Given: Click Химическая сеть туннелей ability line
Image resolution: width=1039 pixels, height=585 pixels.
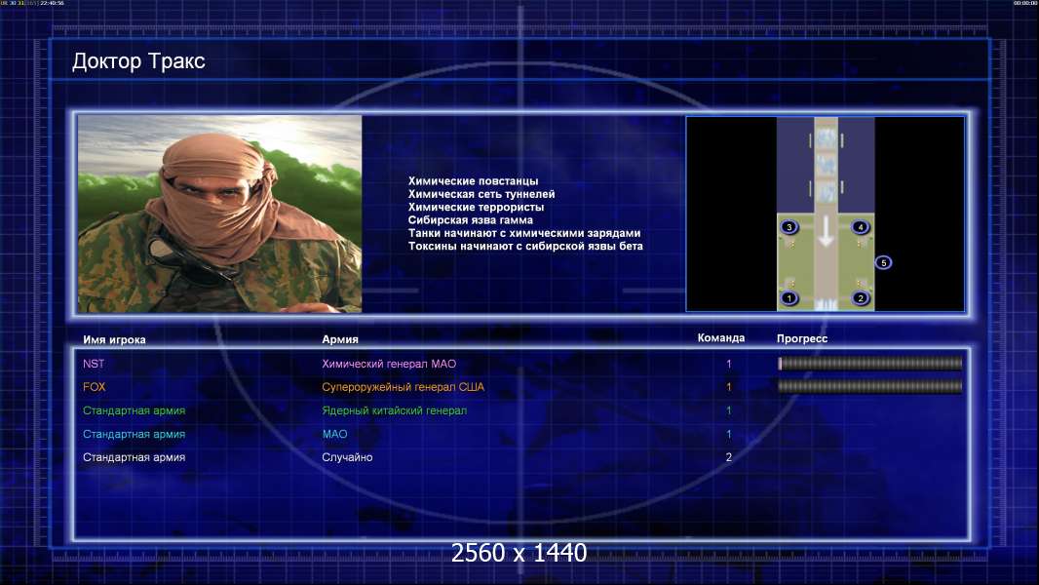Looking at the screenshot, I should pos(481,194).
